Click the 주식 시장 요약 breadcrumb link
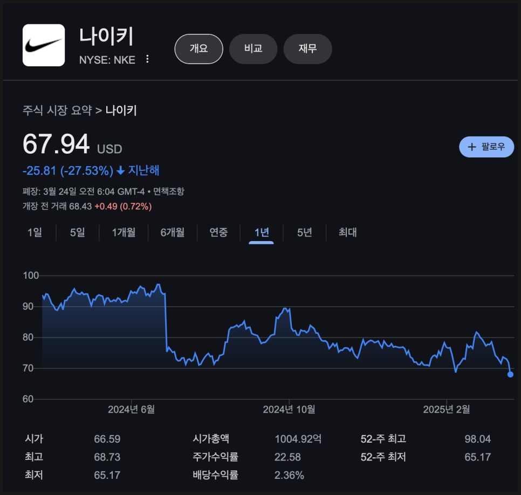 (x=57, y=111)
